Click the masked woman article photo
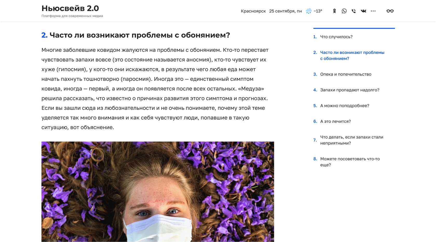Image resolution: width=436 pixels, height=242 pixels. [x=158, y=192]
